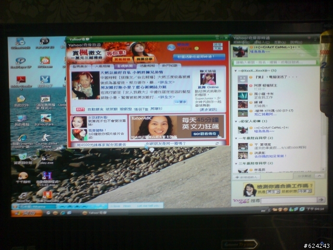Open the PPStream desktop icon
Image resolution: width=333 pixels, height=250 pixels.
pos(45,63)
